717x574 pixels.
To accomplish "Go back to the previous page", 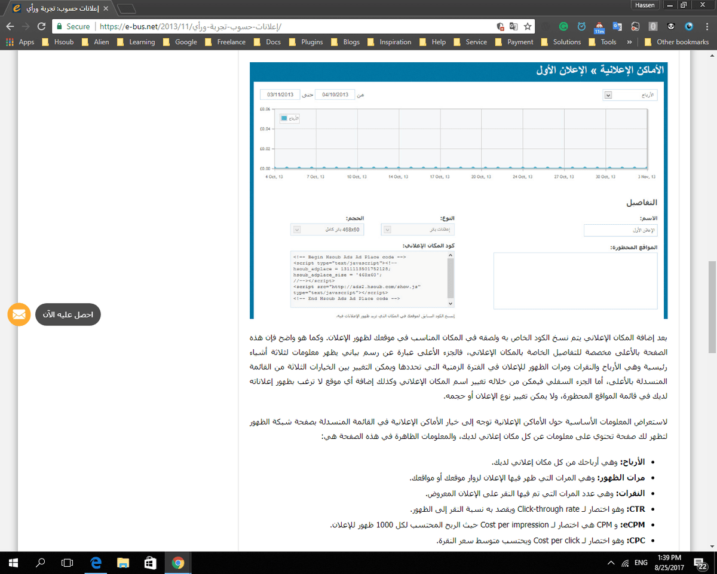I will (10, 26).
